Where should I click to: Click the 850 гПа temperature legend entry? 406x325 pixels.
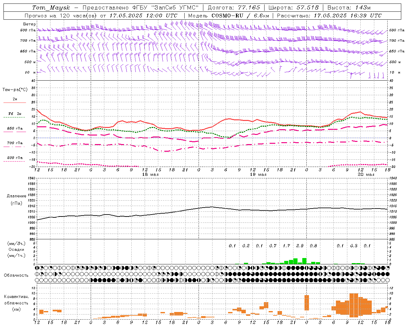15,129
